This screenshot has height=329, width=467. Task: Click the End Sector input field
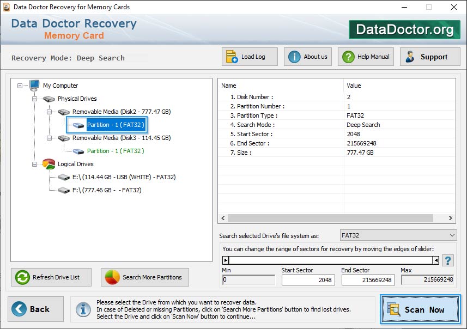pyautogui.click(x=368, y=280)
